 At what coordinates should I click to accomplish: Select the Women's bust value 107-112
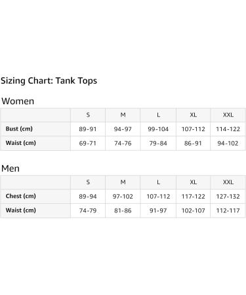194,129
